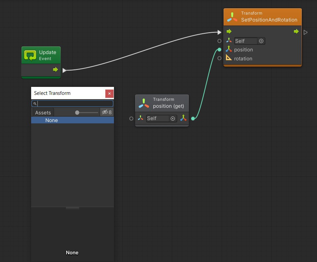Screen dimensions: 317x262
Task: Click the position vector icon in SetPositionAndRotation
Action: [229, 49]
